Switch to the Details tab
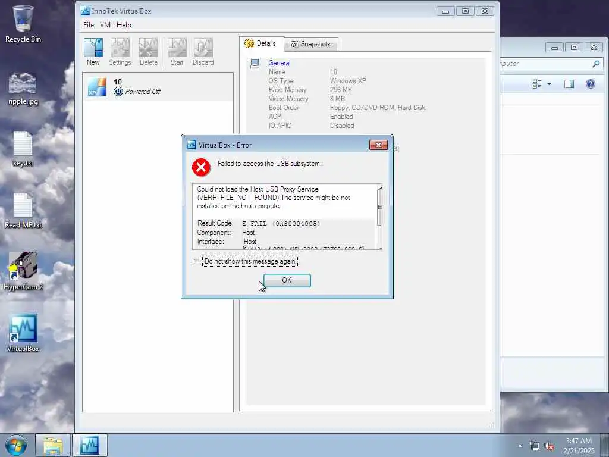Image resolution: width=609 pixels, height=457 pixels. click(262, 43)
